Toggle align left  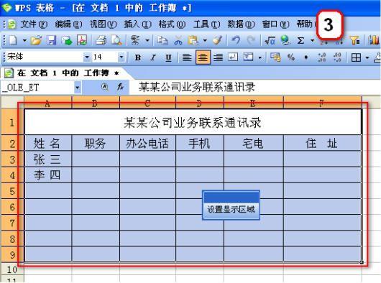(x=187, y=57)
